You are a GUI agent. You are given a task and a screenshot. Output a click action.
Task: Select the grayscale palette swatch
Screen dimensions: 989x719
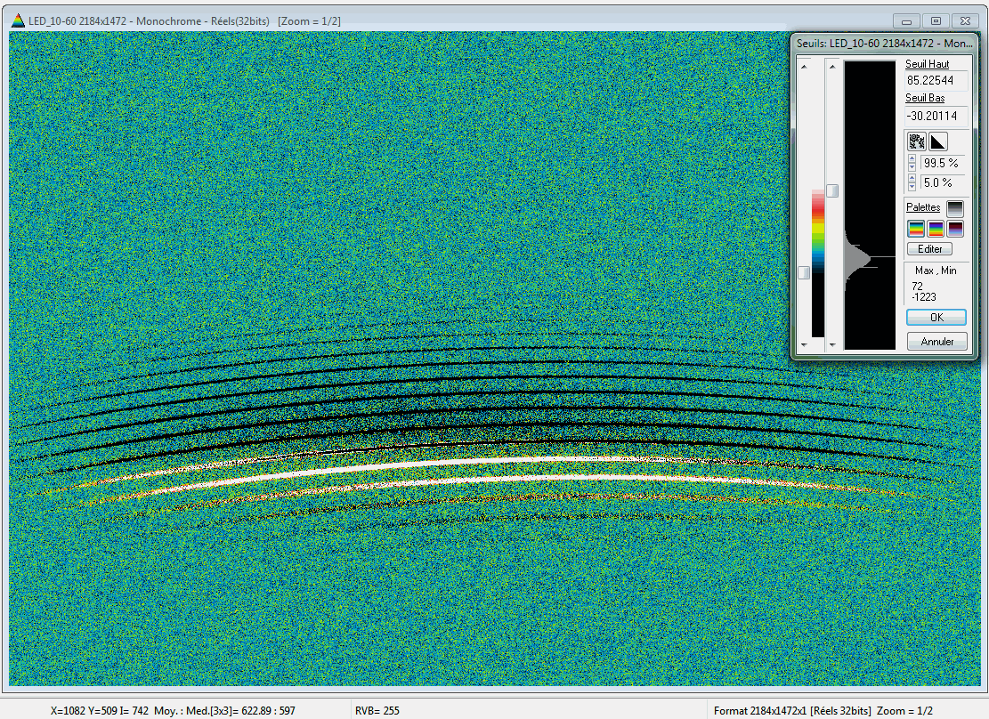[955, 208]
